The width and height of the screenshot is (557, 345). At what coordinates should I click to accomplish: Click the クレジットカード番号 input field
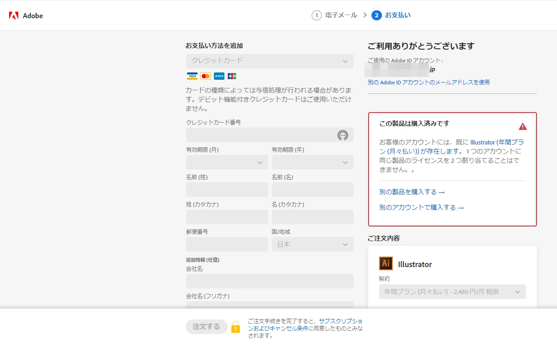point(270,135)
